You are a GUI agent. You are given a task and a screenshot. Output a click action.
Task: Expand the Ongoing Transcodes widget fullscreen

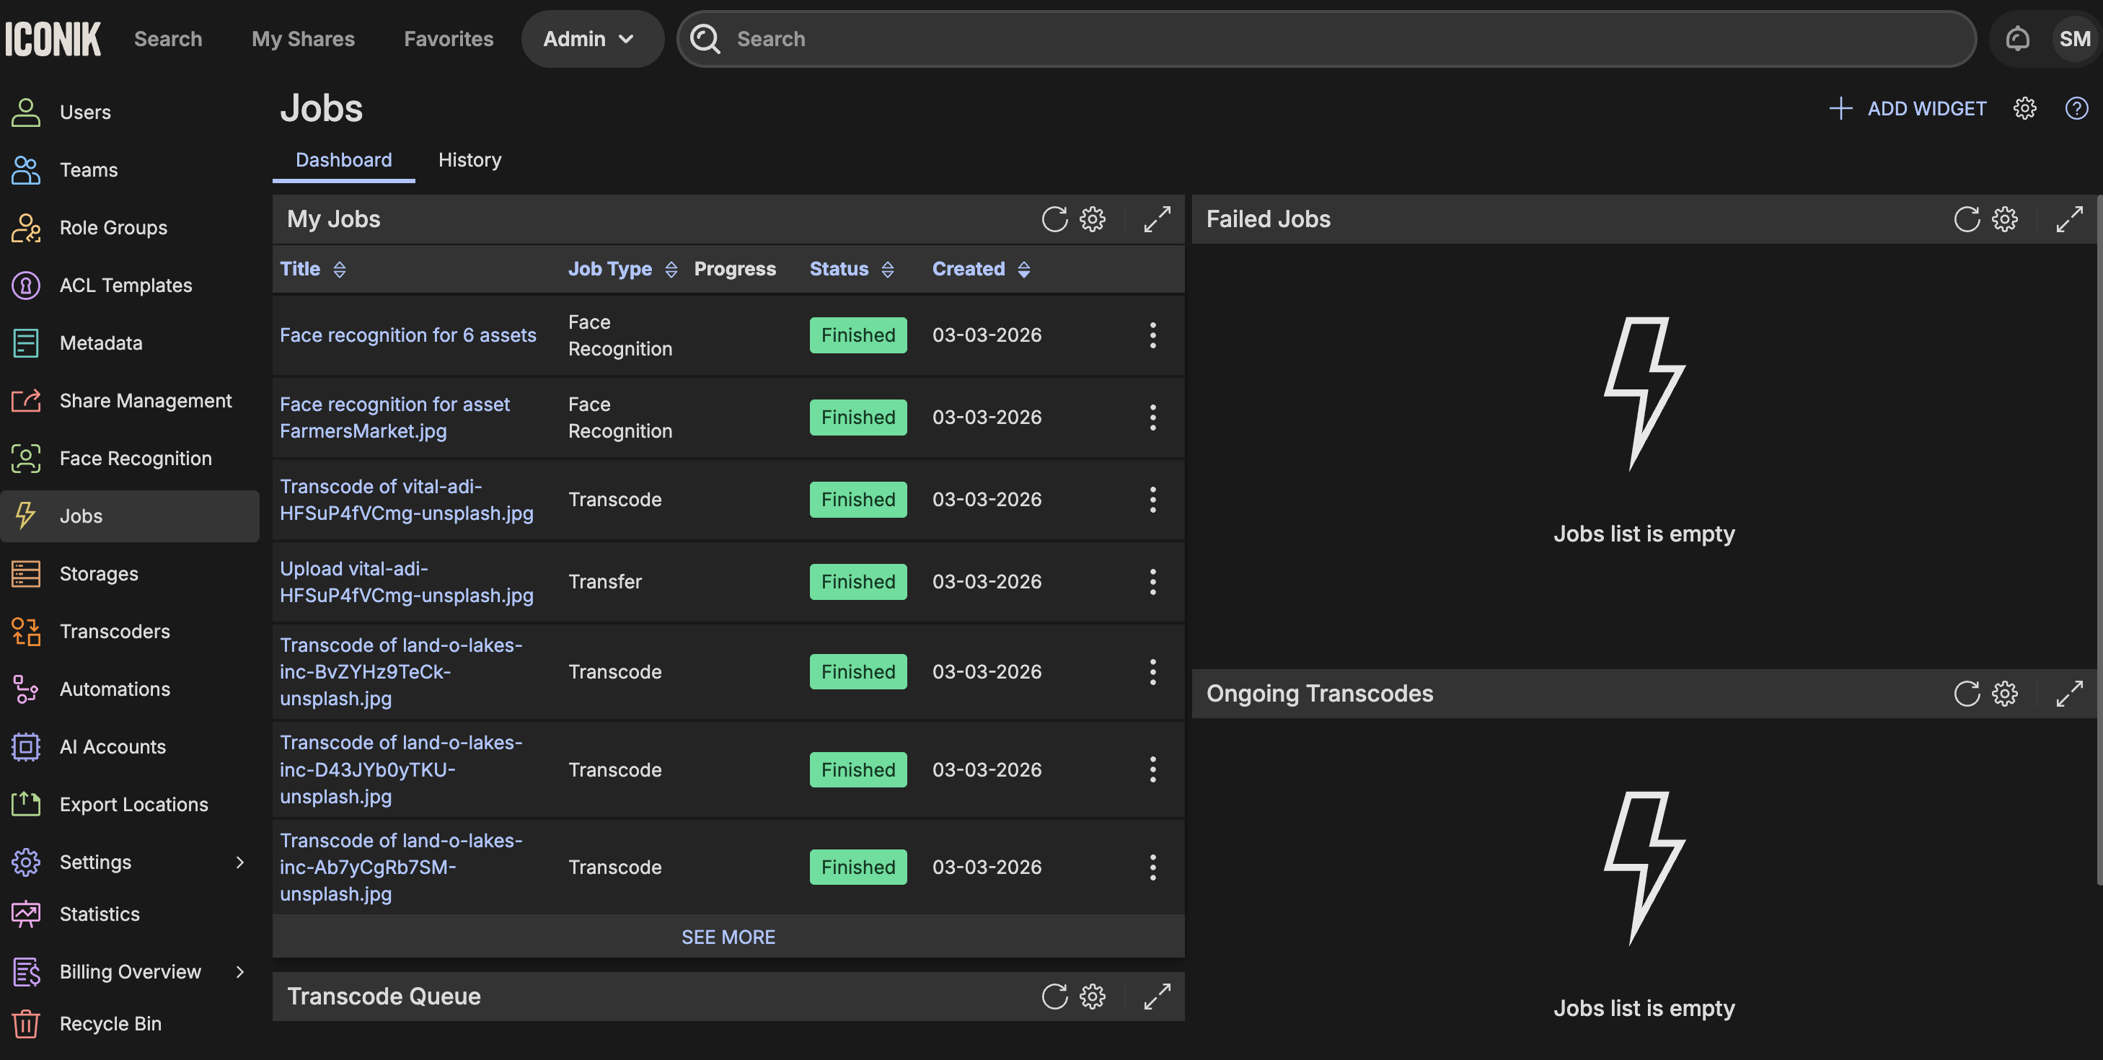click(2068, 694)
